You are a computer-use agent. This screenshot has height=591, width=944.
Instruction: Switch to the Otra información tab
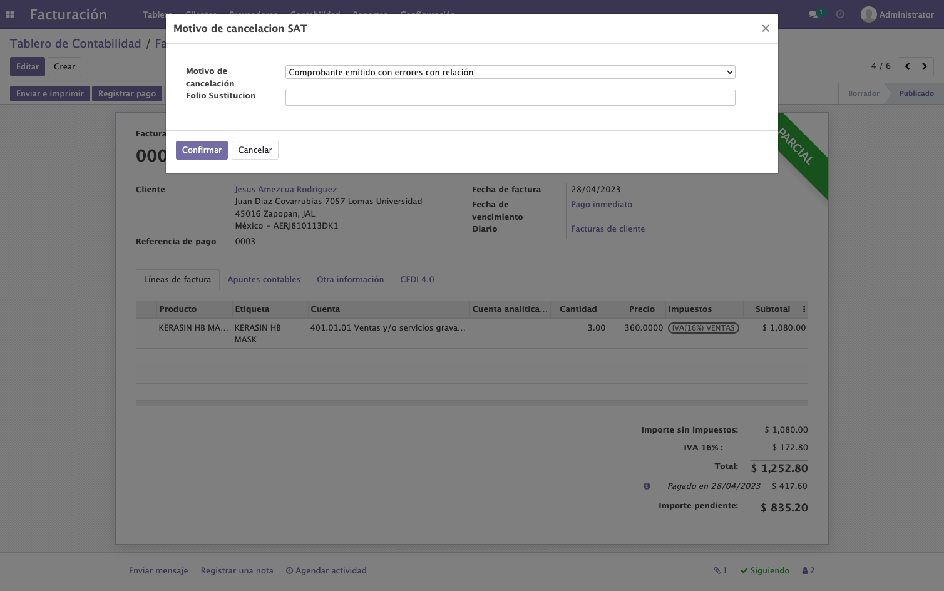(x=351, y=280)
